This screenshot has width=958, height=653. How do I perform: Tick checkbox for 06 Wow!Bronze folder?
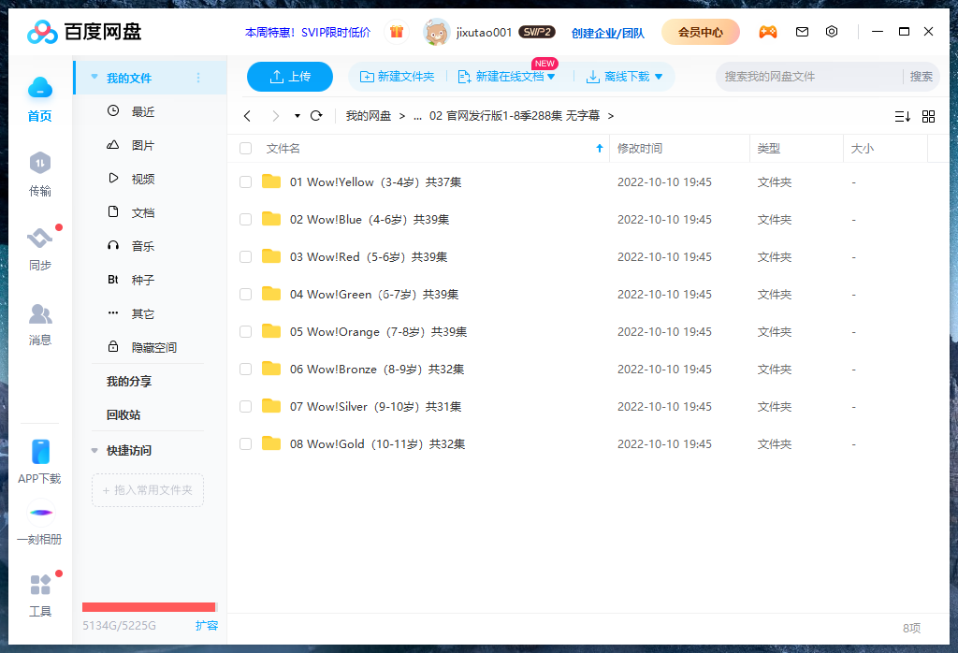pyautogui.click(x=246, y=369)
